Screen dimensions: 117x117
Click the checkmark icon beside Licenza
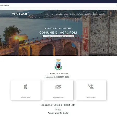[x=44, y=77]
